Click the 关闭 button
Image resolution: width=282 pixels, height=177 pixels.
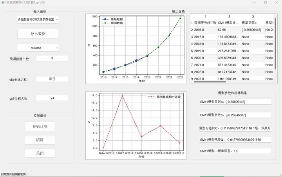pos(40,153)
